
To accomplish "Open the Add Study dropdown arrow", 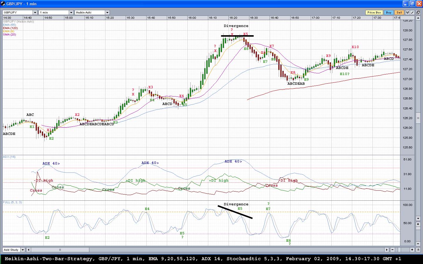I will [x=23, y=250].
